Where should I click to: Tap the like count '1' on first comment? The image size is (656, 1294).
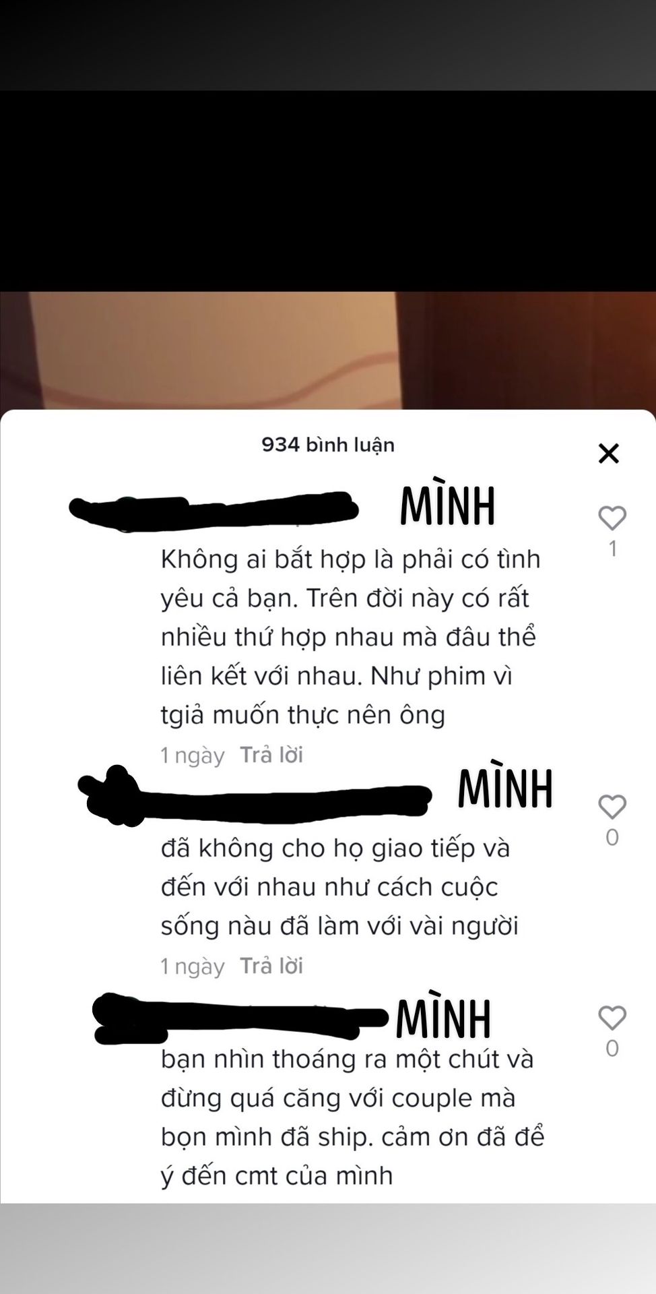click(613, 549)
